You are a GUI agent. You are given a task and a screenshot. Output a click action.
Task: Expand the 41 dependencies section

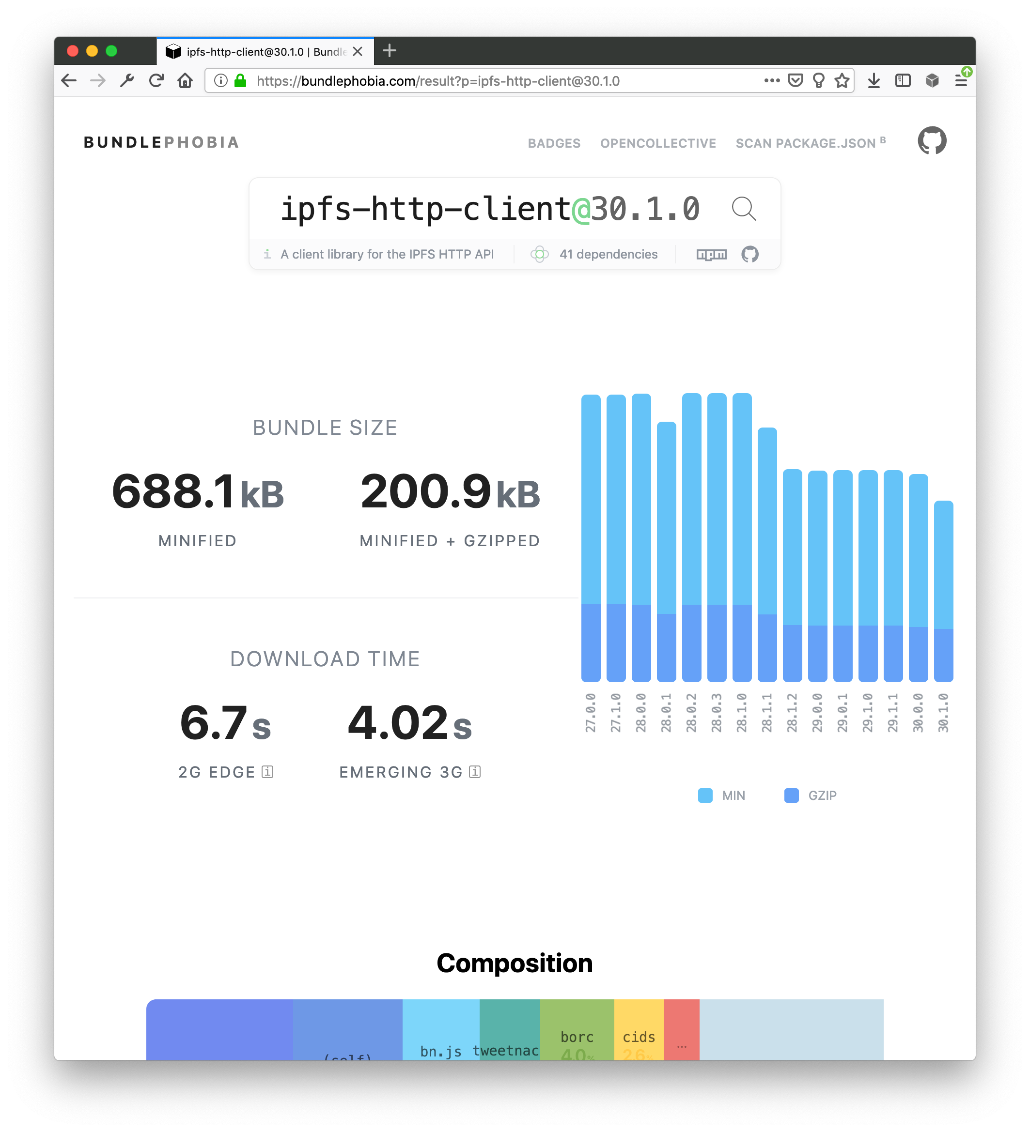(608, 254)
